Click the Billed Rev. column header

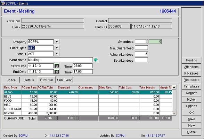pyautogui.click(x=108, y=88)
